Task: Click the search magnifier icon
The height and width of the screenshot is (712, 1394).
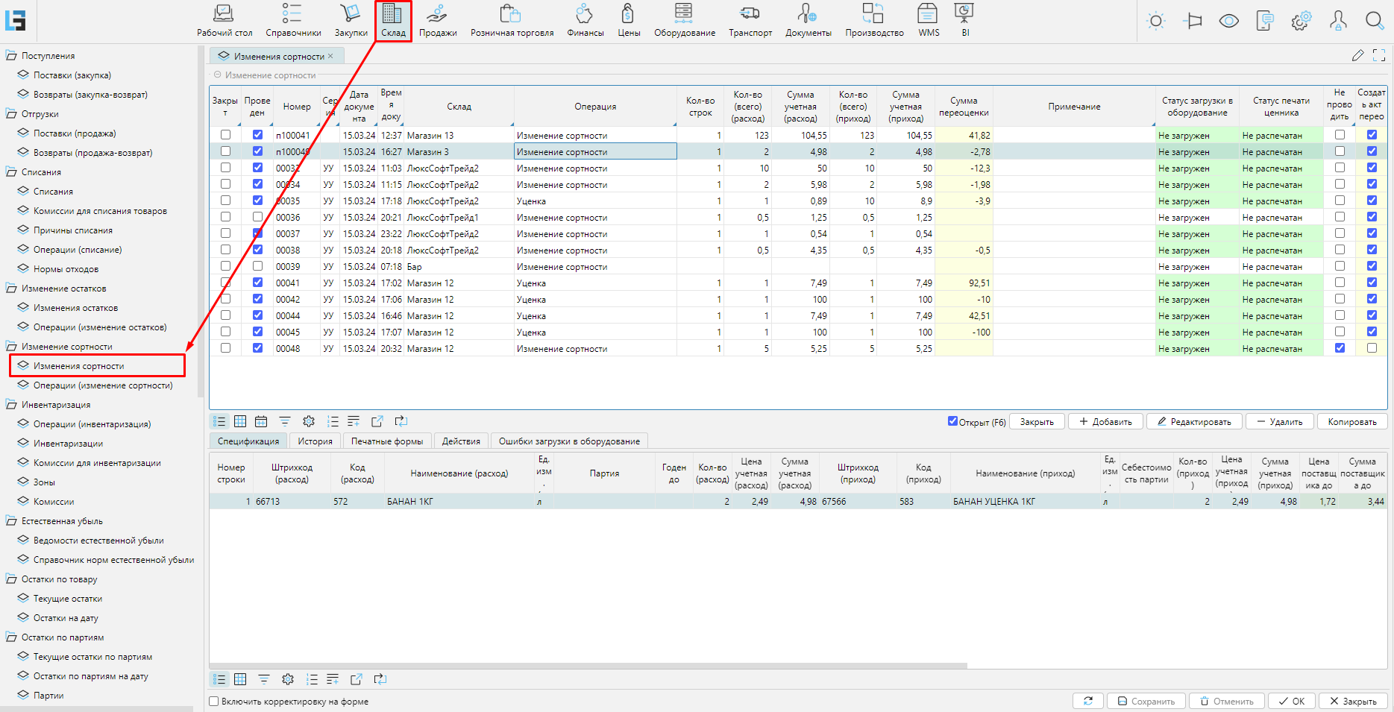Action: coord(1374,21)
